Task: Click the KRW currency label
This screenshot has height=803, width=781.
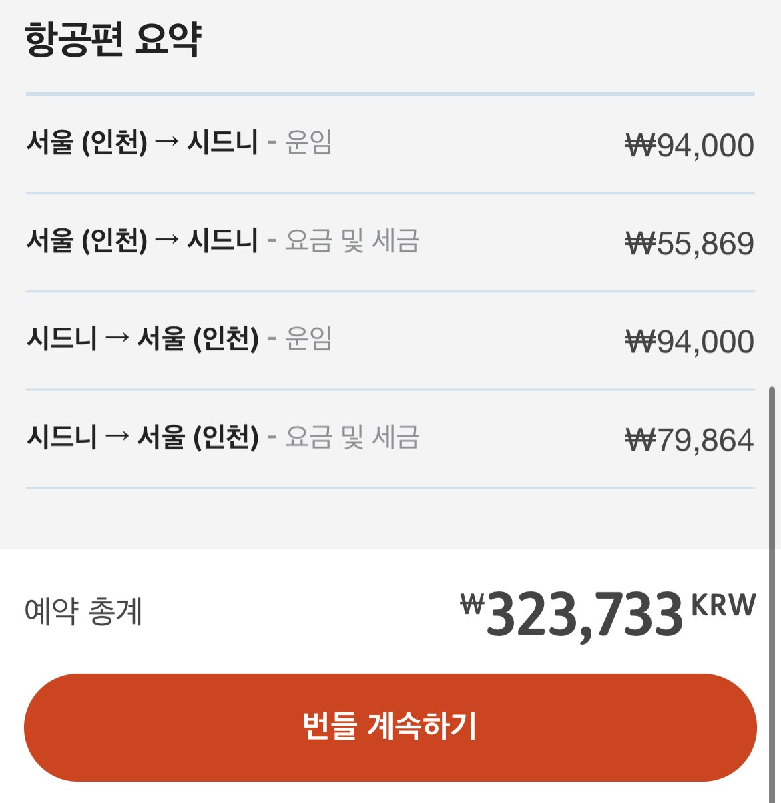Action: 723,605
